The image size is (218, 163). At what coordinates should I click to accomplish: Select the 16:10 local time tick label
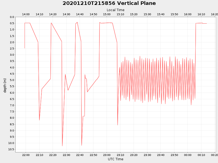[201, 14]
